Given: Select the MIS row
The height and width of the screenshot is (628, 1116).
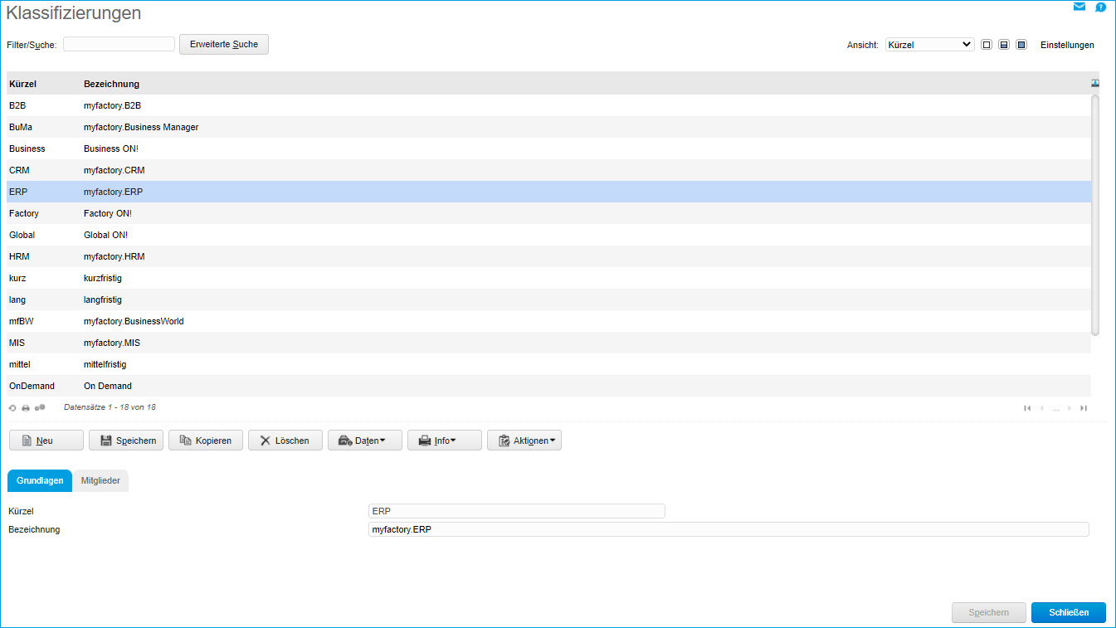Looking at the screenshot, I should tap(548, 343).
